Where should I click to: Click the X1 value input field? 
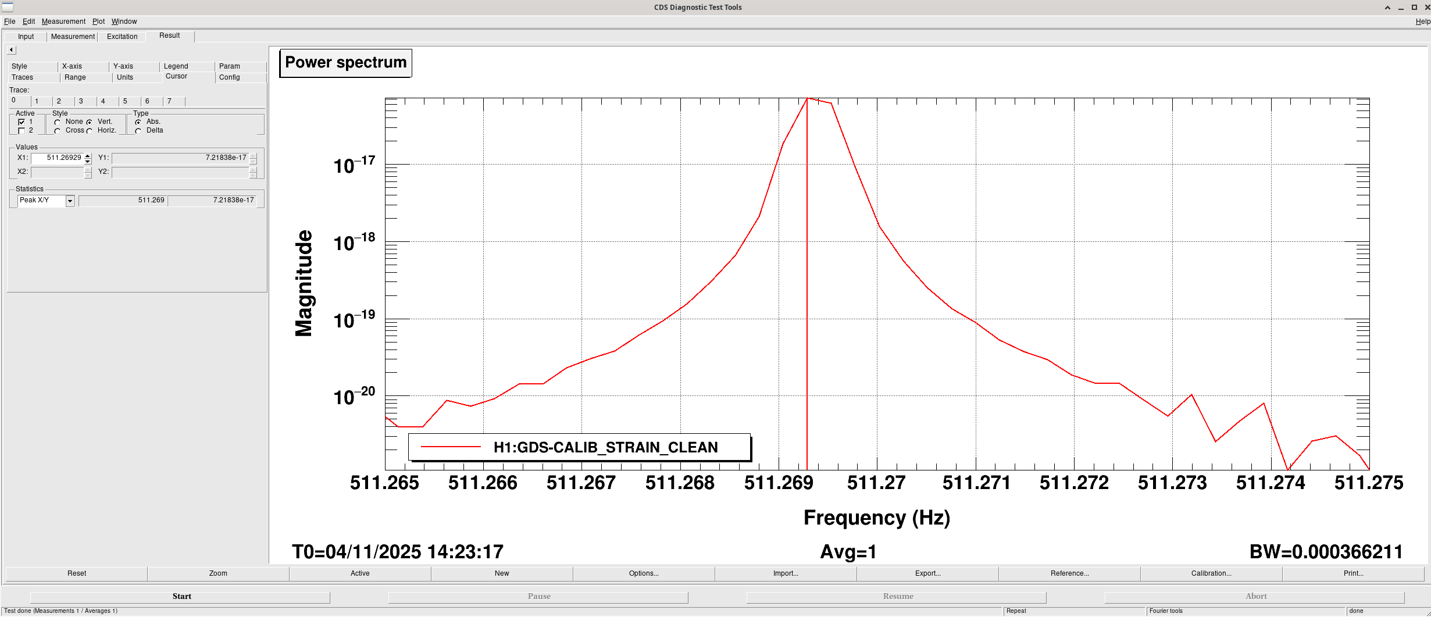click(58, 158)
